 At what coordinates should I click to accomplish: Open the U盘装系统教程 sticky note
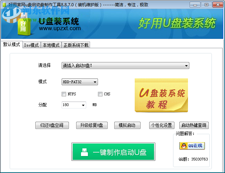(161, 95)
